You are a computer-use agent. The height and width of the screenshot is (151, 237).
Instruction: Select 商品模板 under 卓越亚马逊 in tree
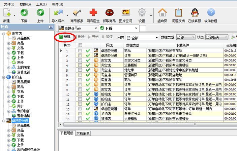click(24, 125)
